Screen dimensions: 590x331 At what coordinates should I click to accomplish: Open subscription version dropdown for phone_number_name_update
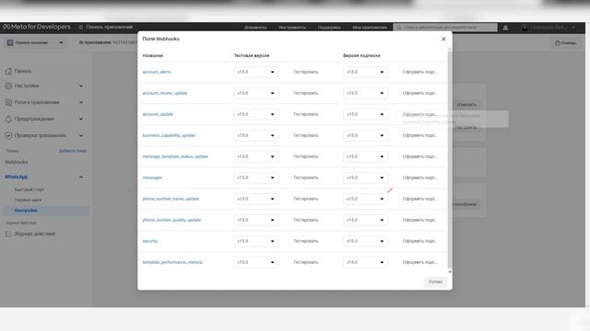pos(365,199)
